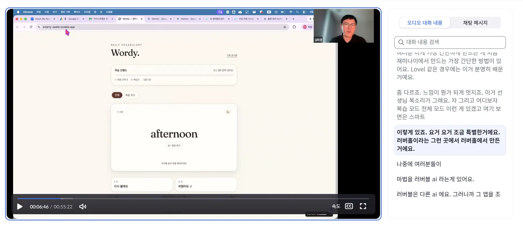This screenshot has height=246, width=523.
Task: Open the Apple menu icon
Action: coord(18,12)
